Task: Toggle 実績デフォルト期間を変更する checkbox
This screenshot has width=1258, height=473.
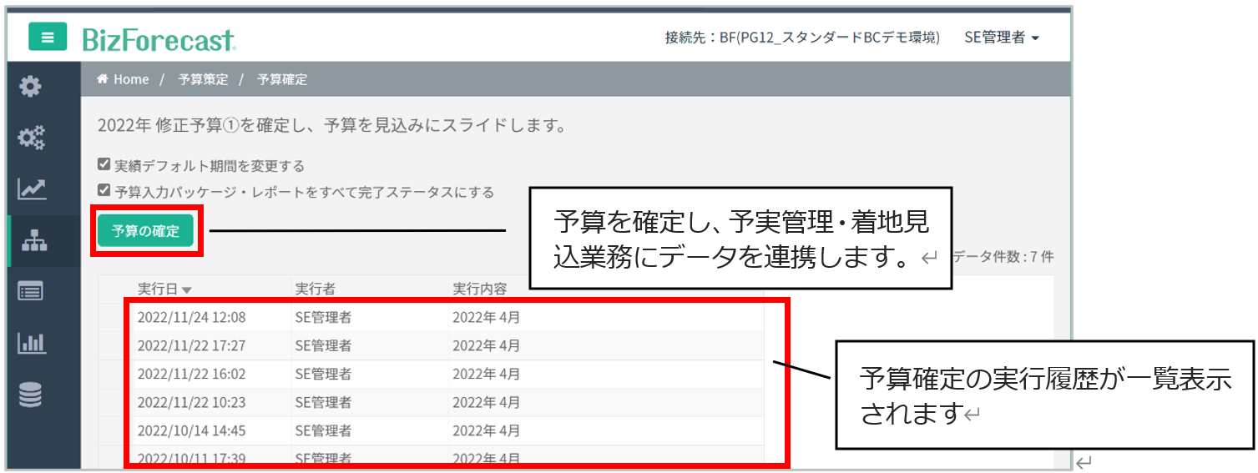Action: [x=104, y=165]
